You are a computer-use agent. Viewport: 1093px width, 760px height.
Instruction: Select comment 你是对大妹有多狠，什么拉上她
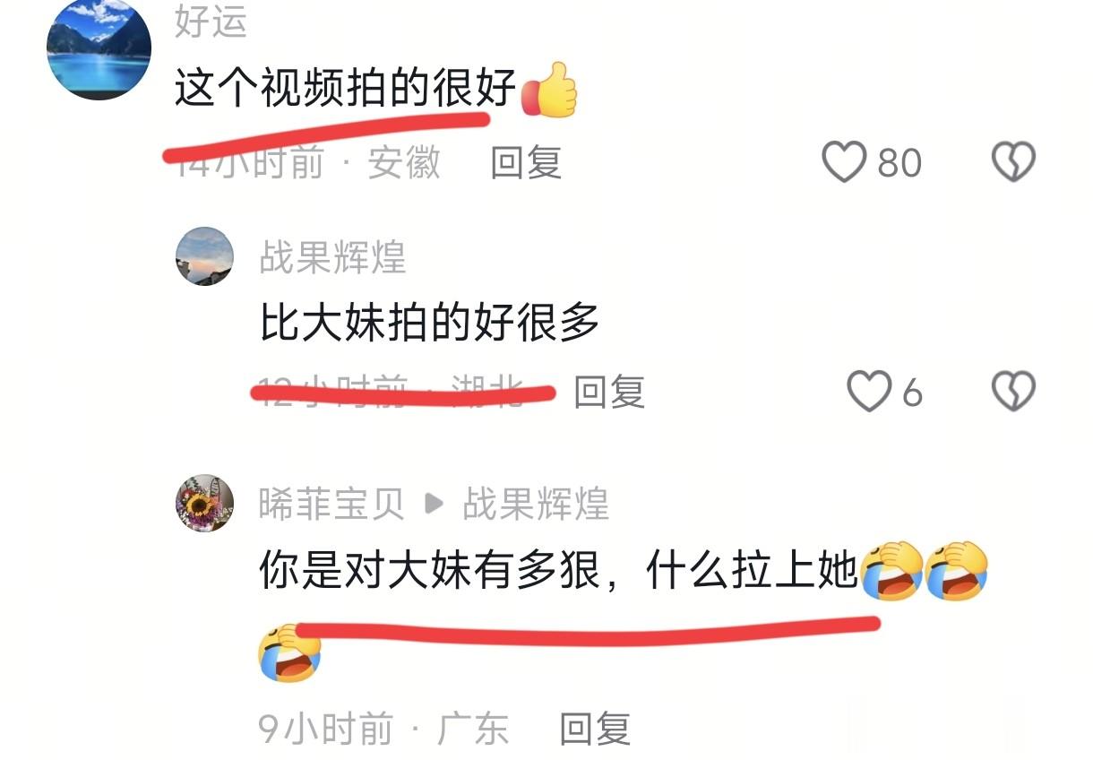(559, 571)
